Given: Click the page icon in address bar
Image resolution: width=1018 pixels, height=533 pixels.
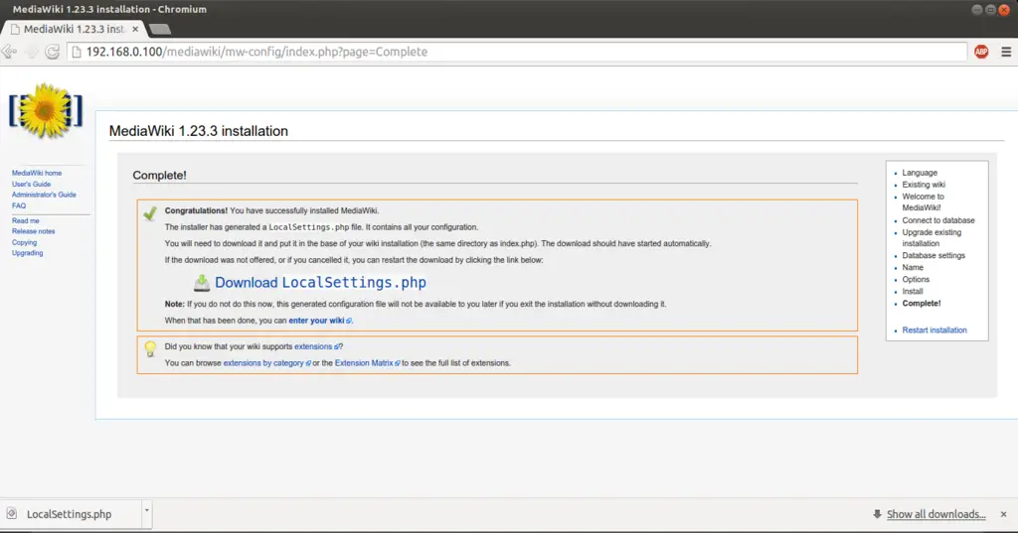Looking at the screenshot, I should 77,52.
